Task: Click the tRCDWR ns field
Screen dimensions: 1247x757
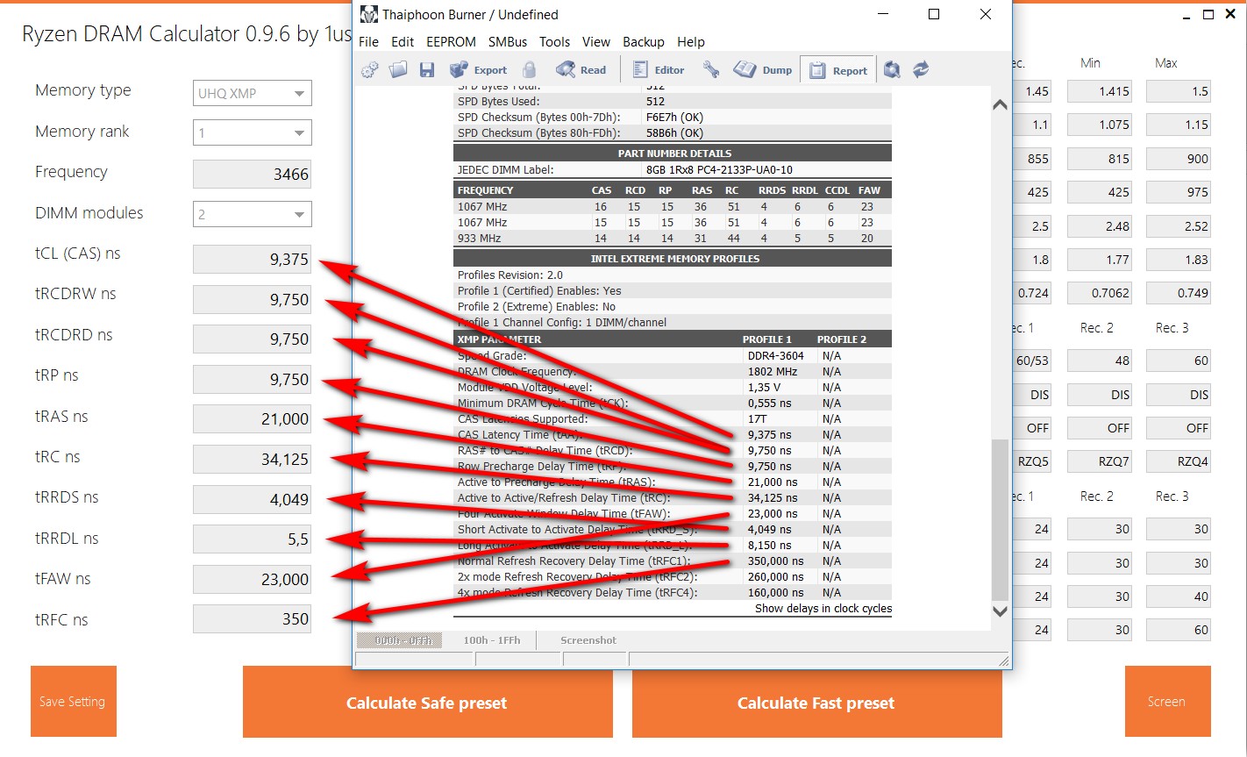Action: pyautogui.click(x=253, y=299)
